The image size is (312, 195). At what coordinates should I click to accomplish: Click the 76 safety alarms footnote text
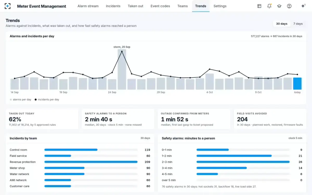pos(209,186)
